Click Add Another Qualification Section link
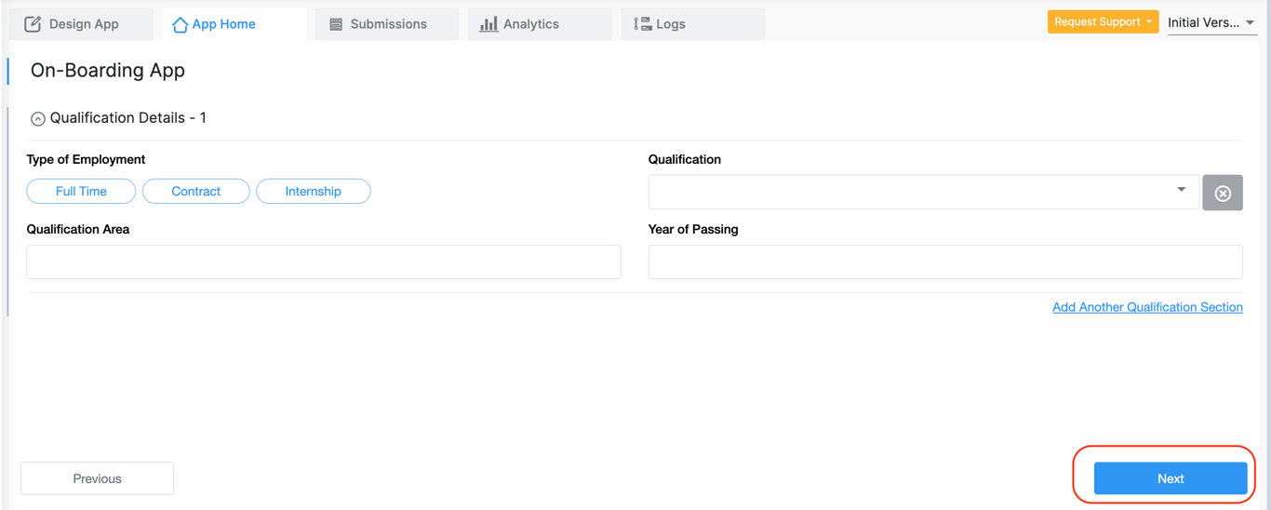This screenshot has width=1271, height=510. tap(1147, 307)
